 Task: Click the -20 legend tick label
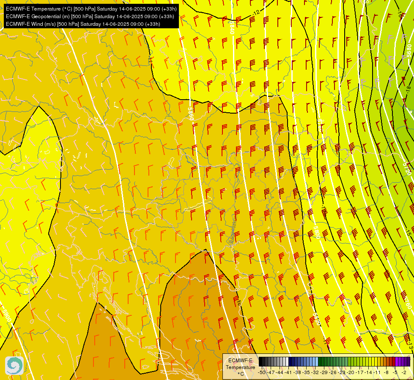coord(351,373)
